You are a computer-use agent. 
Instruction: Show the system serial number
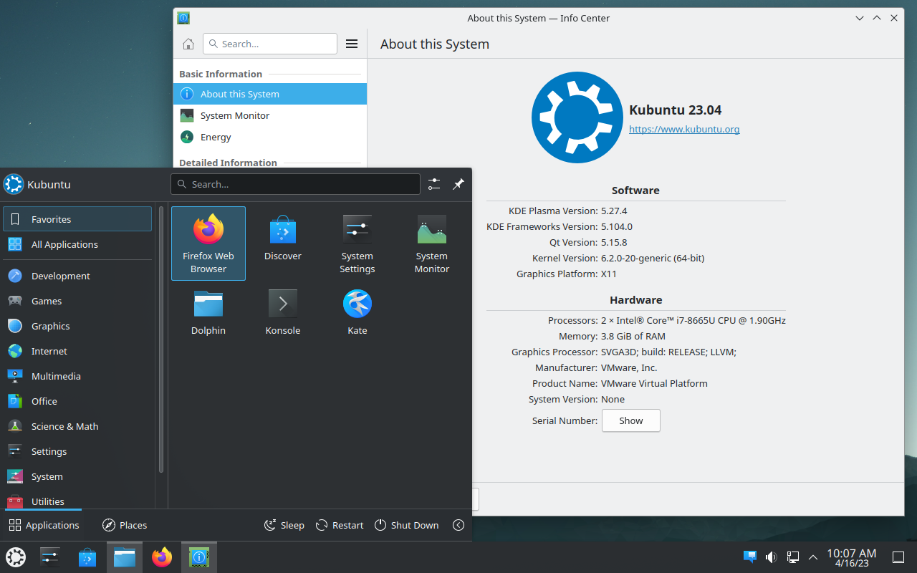tap(630, 420)
